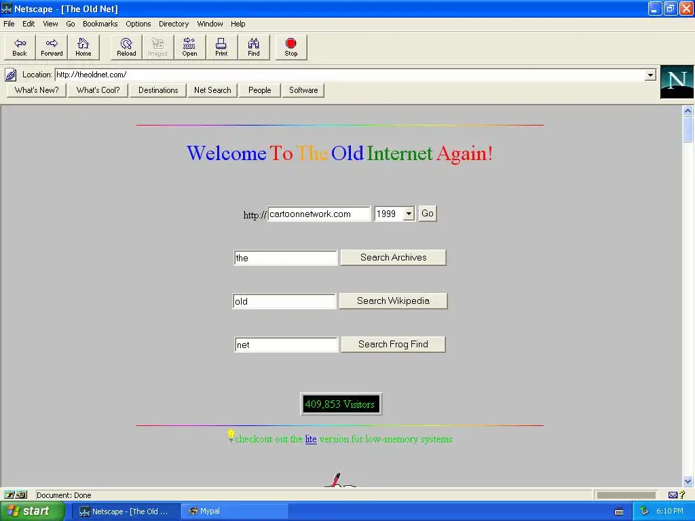
Task: Click the Images toolbar button
Action: tap(157, 47)
